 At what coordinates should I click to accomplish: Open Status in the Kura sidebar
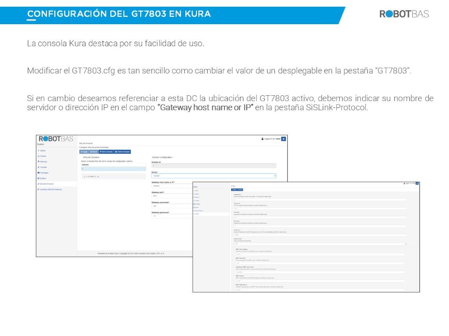click(42, 150)
